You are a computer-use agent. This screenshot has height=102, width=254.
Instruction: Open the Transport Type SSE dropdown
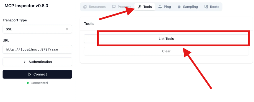[37, 29]
